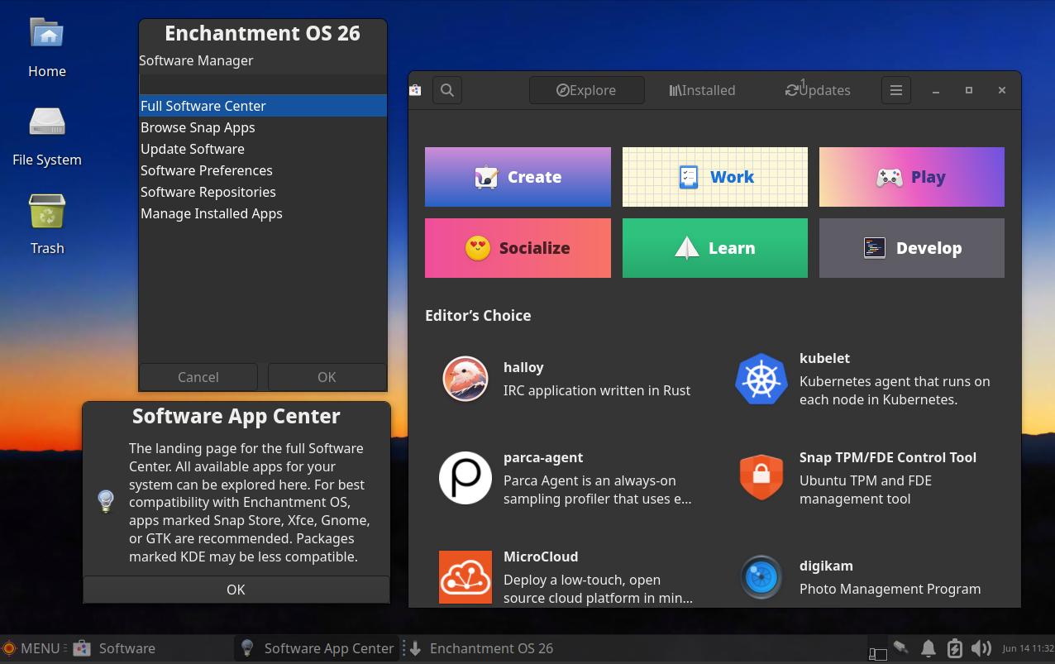Open the MENU launcher in the panel
The width and height of the screenshot is (1055, 664).
coord(31,648)
